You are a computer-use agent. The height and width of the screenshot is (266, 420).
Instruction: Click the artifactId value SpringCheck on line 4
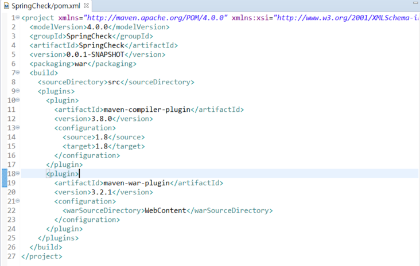(x=102, y=45)
